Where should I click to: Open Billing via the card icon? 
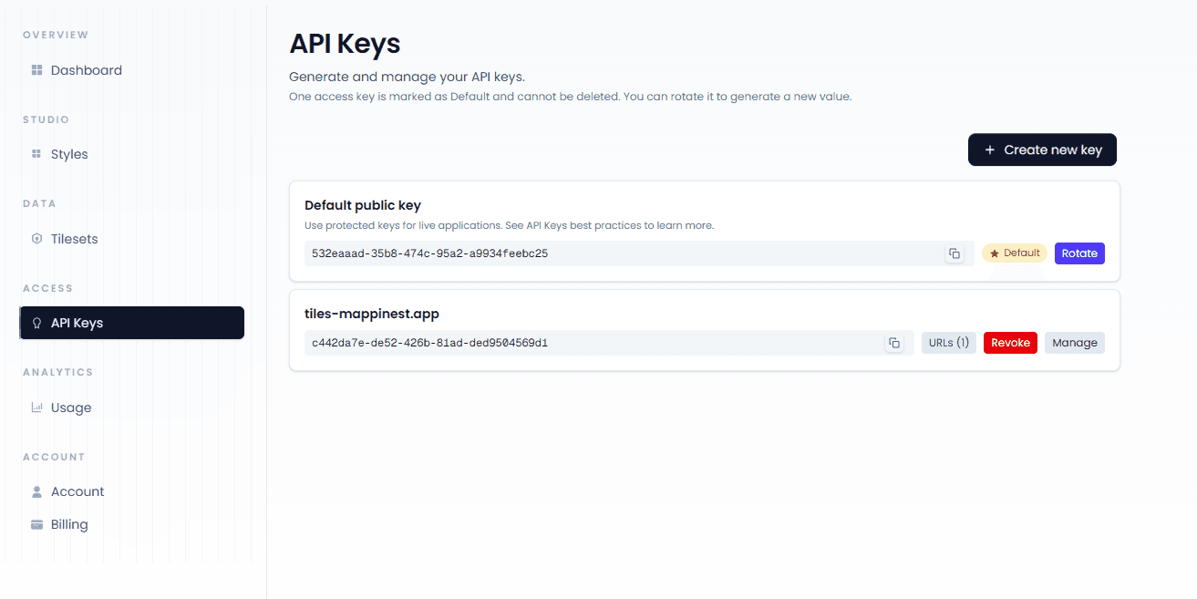click(36, 523)
